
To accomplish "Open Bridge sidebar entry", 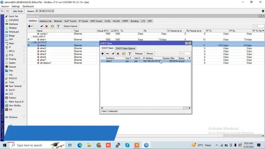I will click(x=12, y=36).
